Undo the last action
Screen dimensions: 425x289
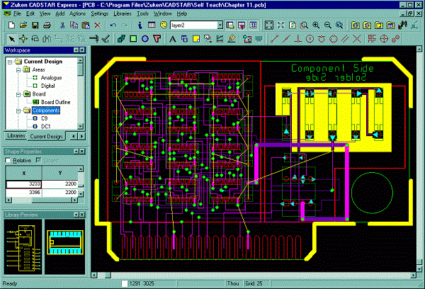click(x=113, y=25)
